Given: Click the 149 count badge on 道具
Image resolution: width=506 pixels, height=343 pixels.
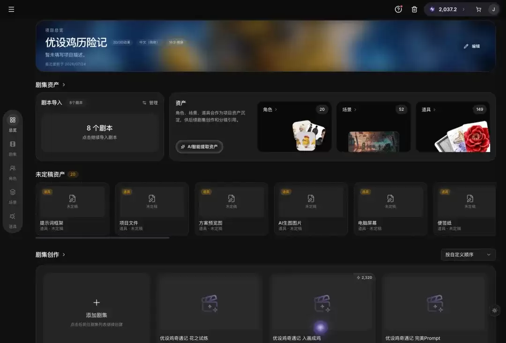Looking at the screenshot, I should click(480, 109).
